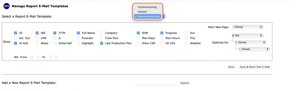This screenshot has height=91, width=296.
Task: Toggle the Shift checkbox
Action: (x=138, y=33)
